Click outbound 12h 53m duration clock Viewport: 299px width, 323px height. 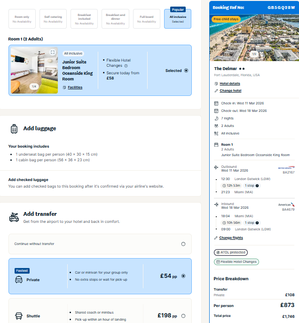pos(224,186)
